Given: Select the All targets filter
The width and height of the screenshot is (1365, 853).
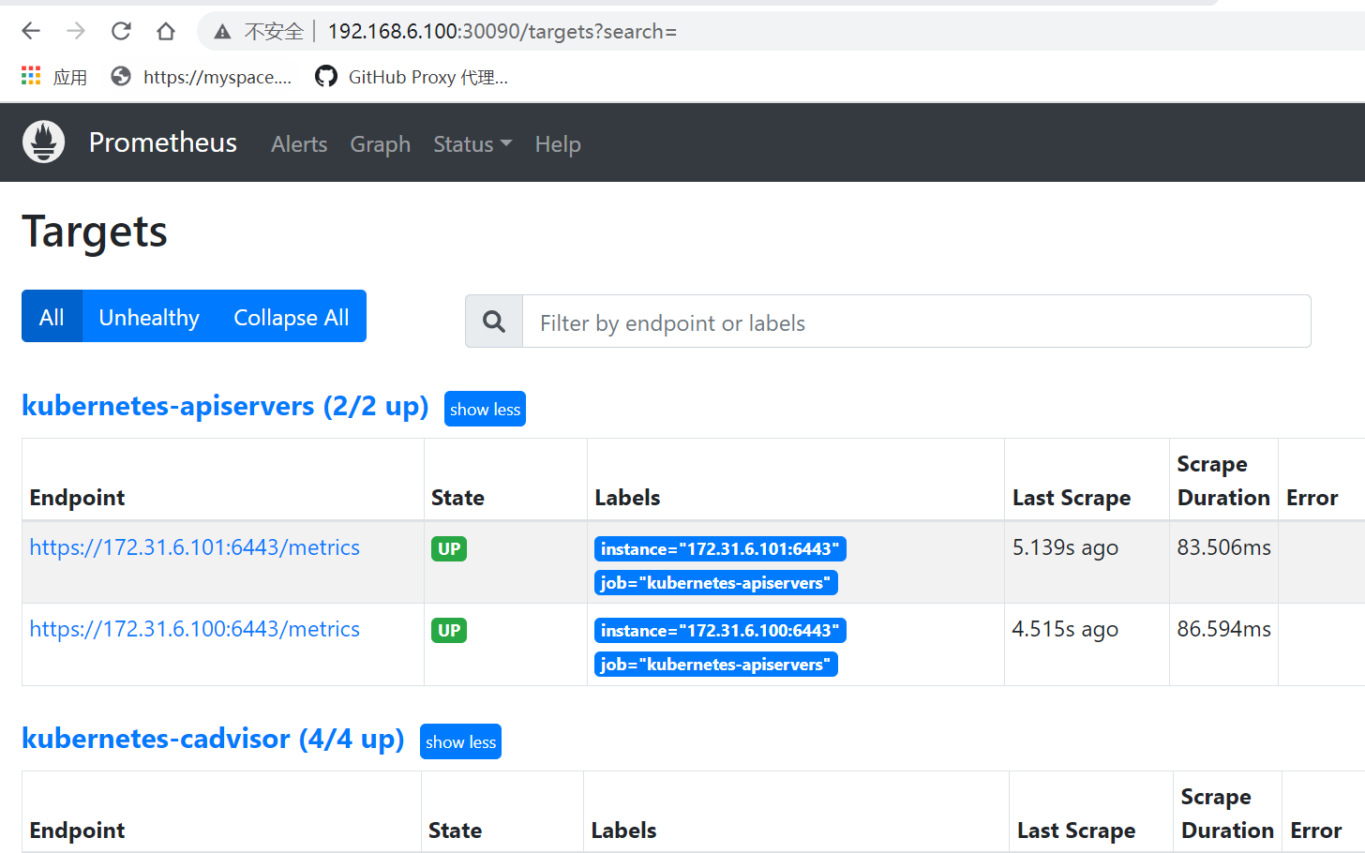Looking at the screenshot, I should click(x=52, y=317).
